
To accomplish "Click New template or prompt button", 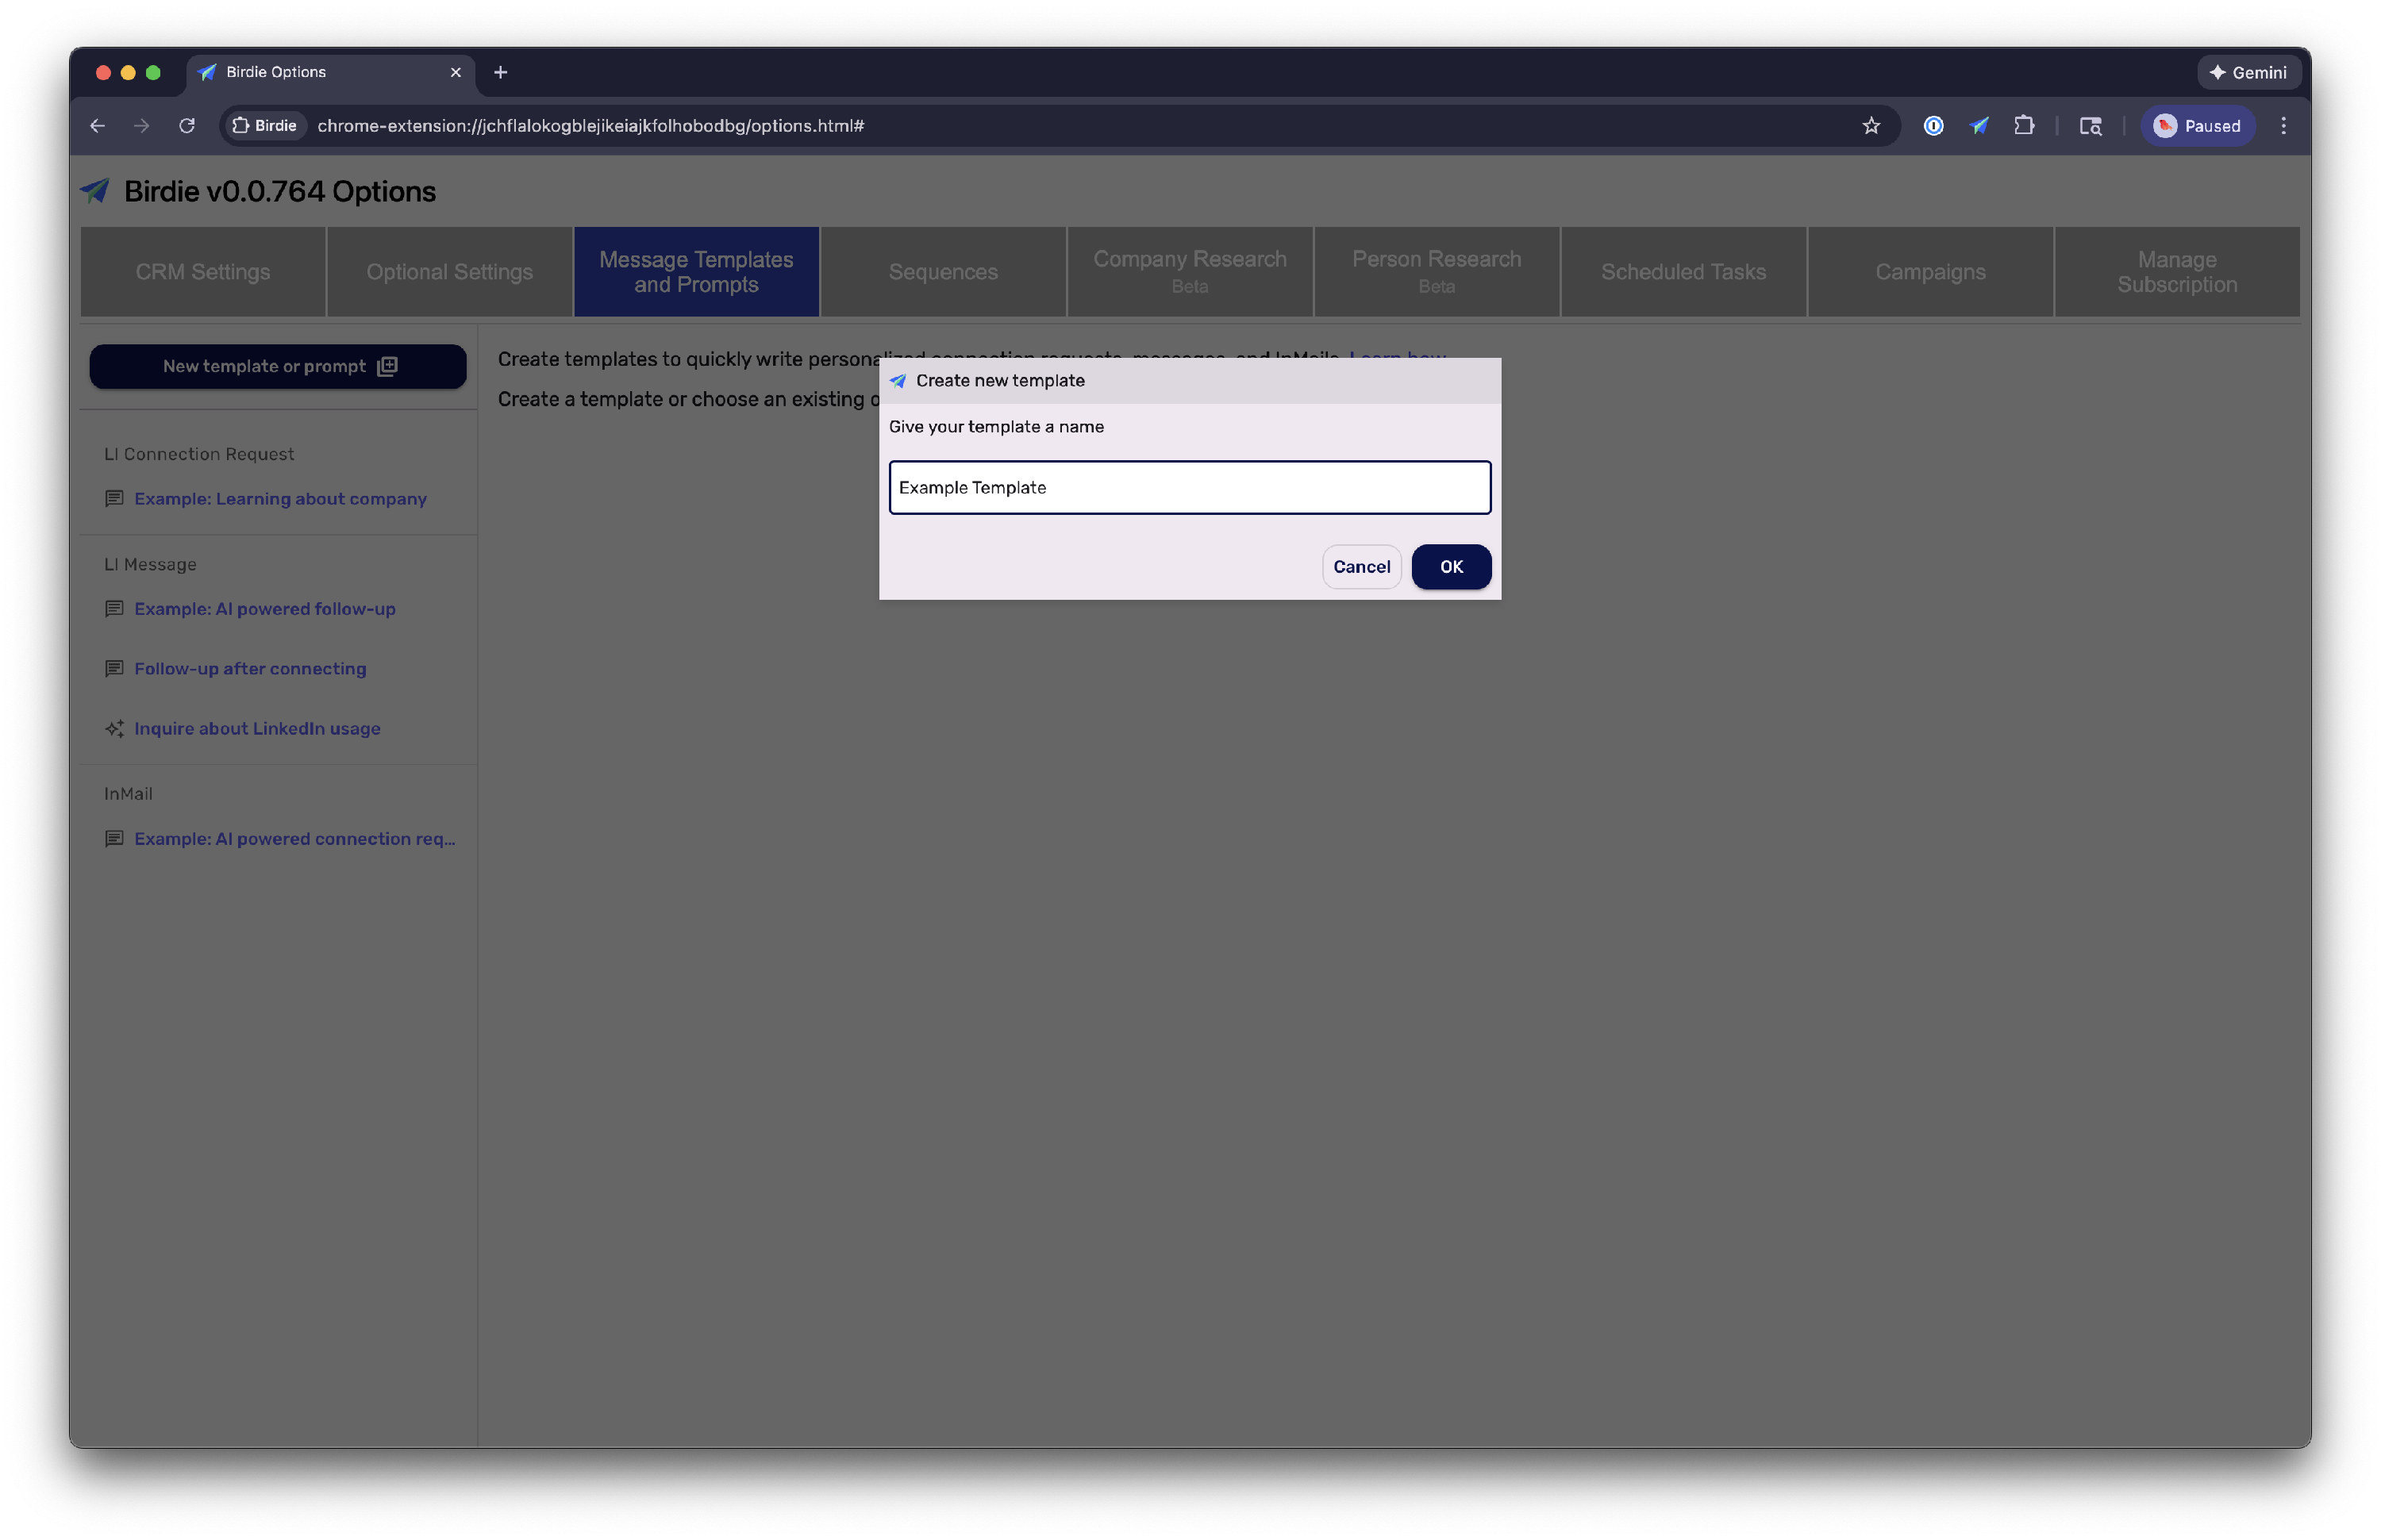I will click(x=278, y=366).
